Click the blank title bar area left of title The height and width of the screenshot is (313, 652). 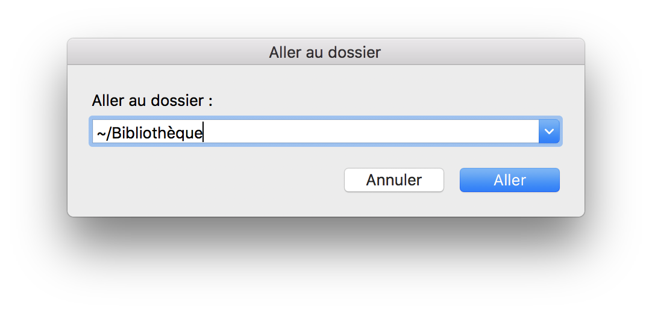(169, 52)
